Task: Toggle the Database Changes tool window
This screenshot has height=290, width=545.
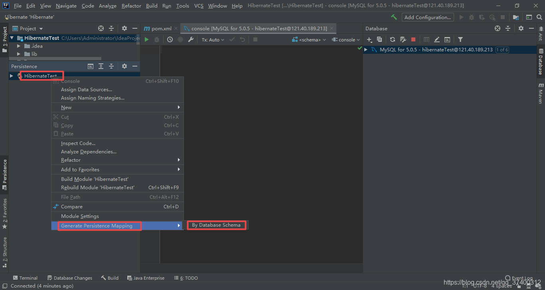Action: pyautogui.click(x=69, y=278)
